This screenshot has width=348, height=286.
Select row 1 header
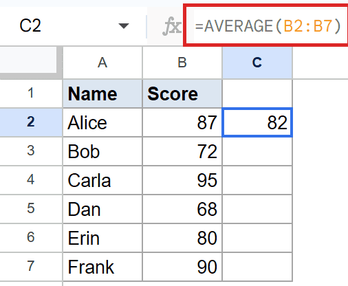31,93
